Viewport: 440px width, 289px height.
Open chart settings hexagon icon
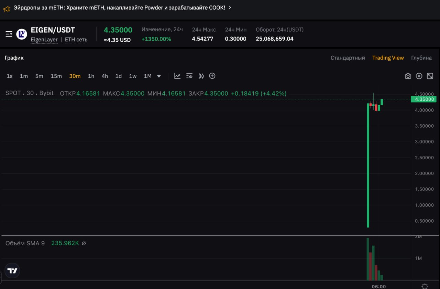(x=419, y=76)
